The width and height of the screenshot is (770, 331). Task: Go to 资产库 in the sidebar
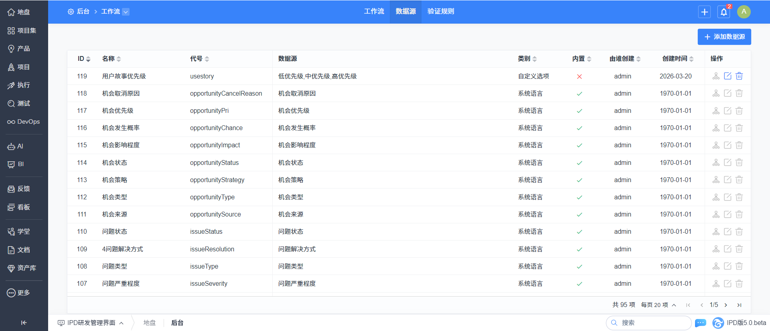(x=24, y=268)
